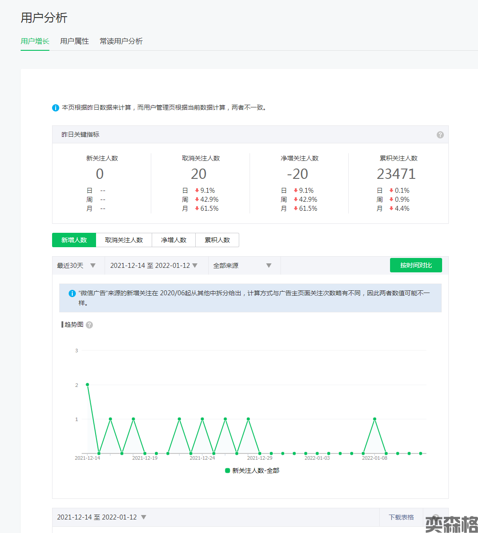Click help icon in 昨日关键指标 header
478x533 pixels.
440,135
